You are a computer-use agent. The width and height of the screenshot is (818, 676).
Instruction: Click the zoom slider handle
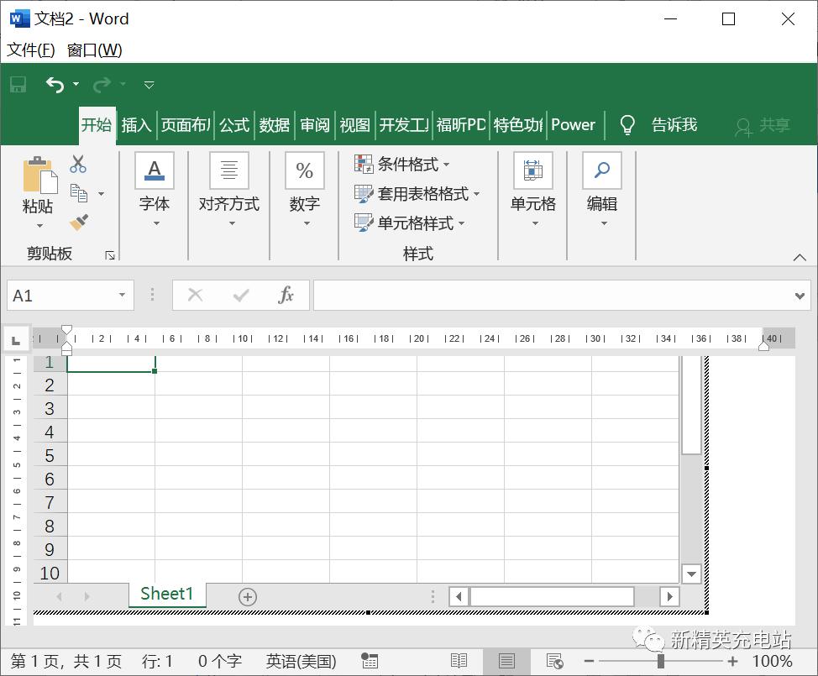(x=663, y=662)
